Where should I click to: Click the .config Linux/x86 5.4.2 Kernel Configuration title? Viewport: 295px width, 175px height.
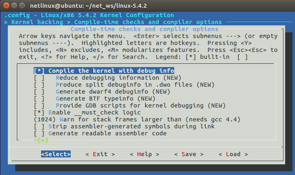89,15
